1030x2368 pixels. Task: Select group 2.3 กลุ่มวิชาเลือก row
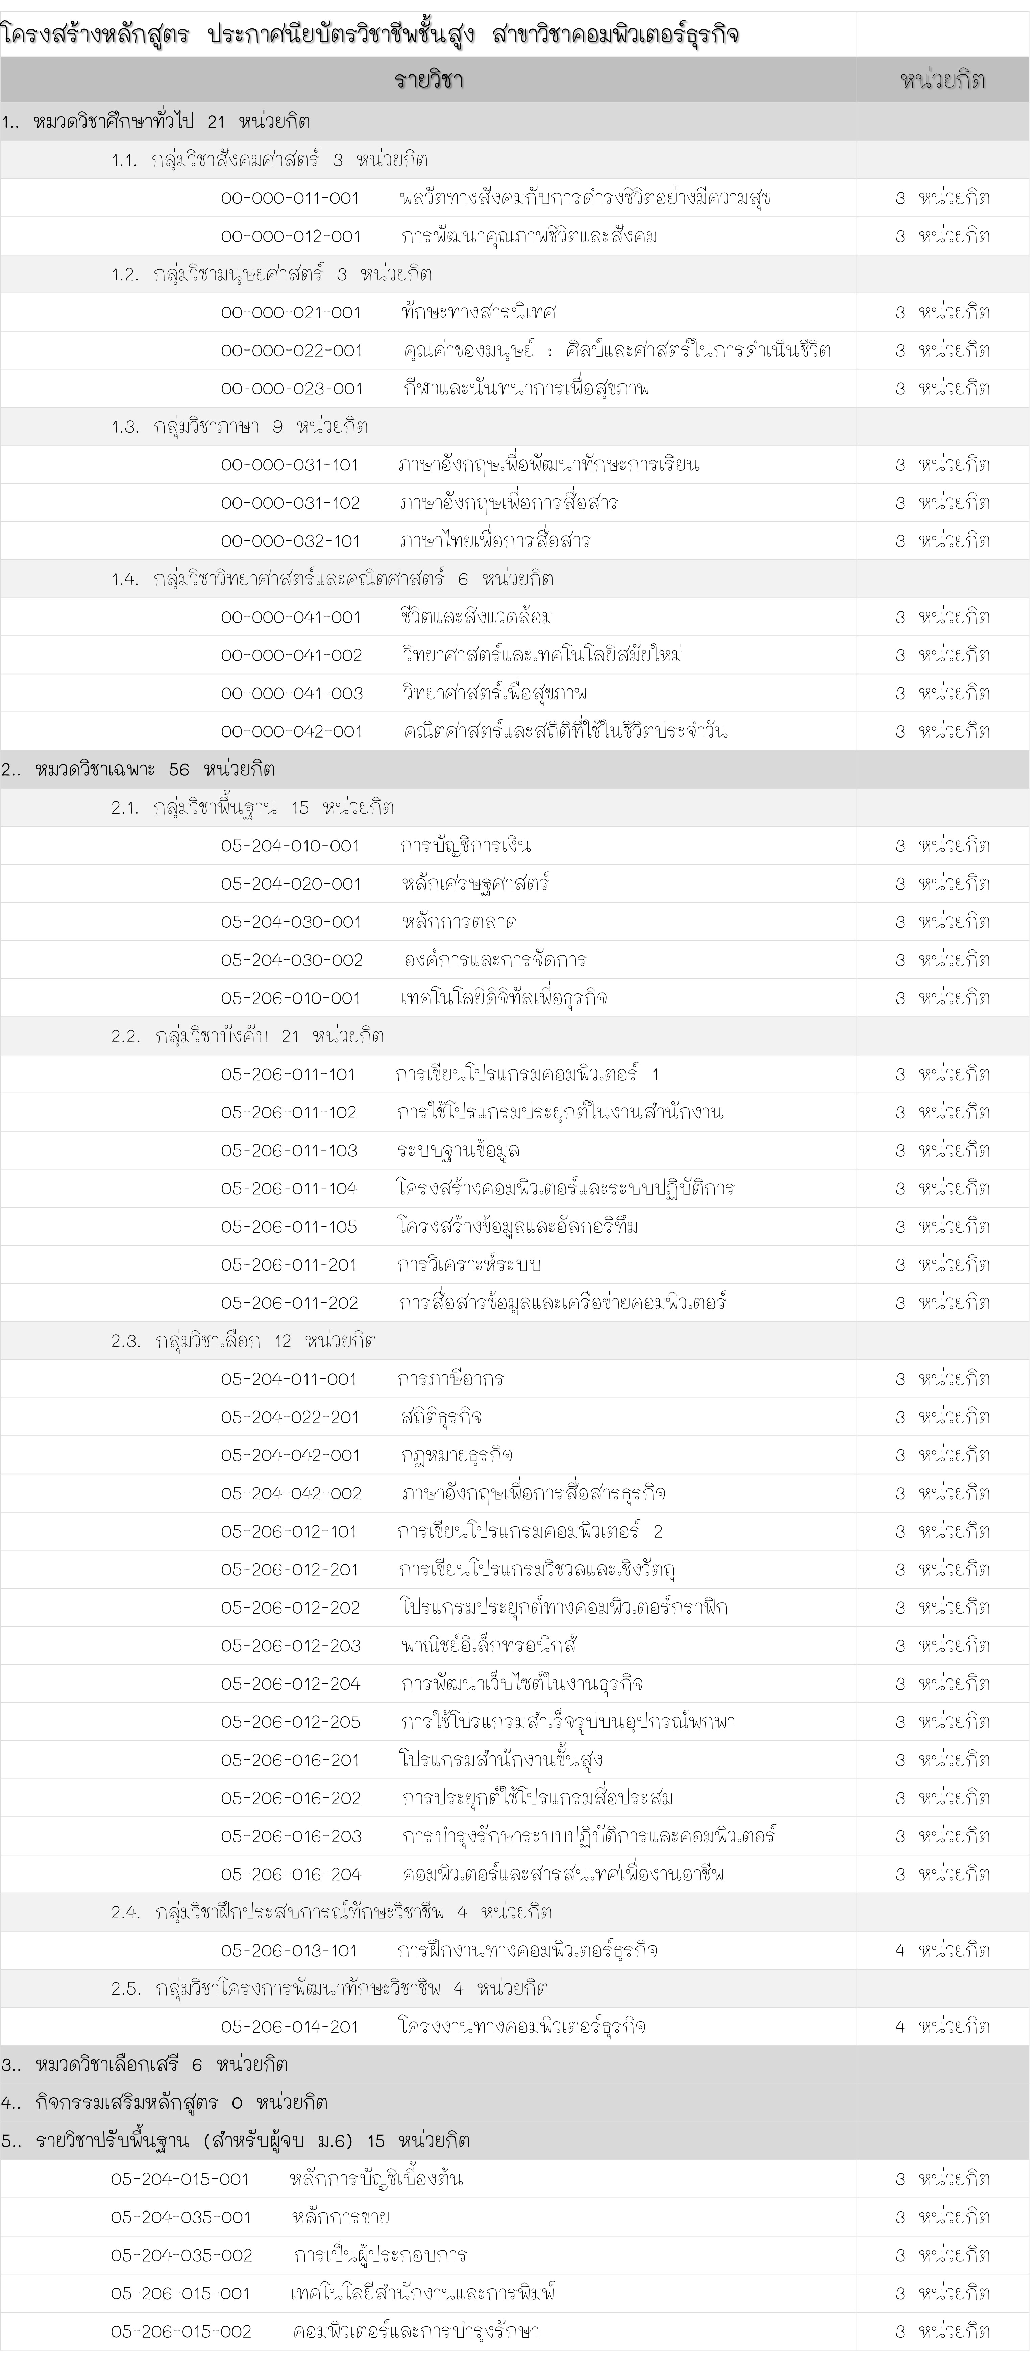(x=515, y=1341)
